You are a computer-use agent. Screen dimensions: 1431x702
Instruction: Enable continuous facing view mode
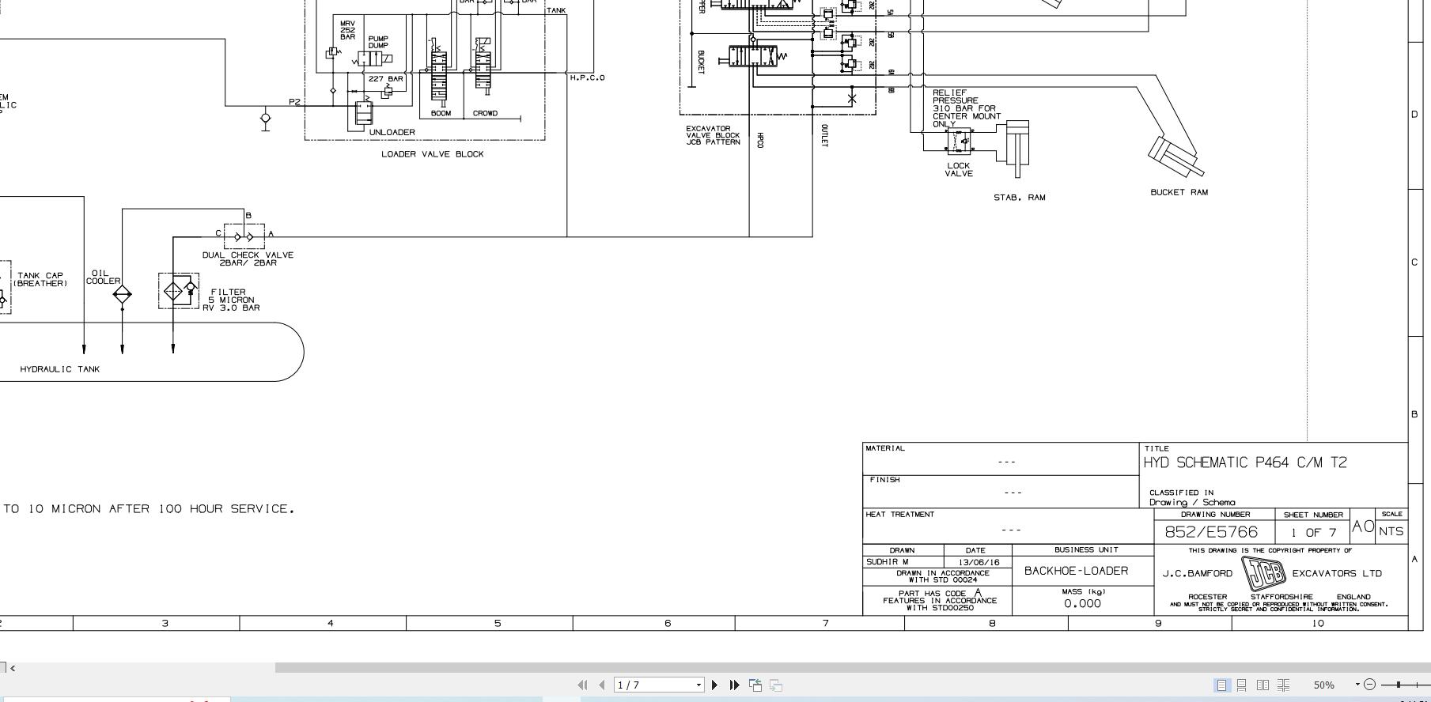(1284, 685)
